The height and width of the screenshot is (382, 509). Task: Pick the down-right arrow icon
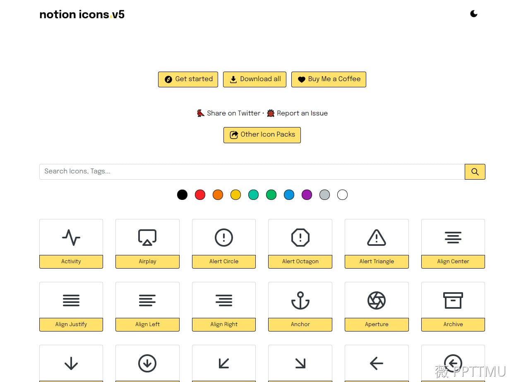point(300,363)
